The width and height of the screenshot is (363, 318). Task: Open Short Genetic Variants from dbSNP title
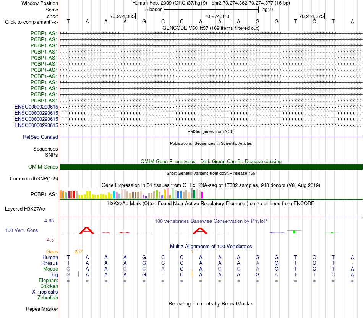(x=211, y=173)
